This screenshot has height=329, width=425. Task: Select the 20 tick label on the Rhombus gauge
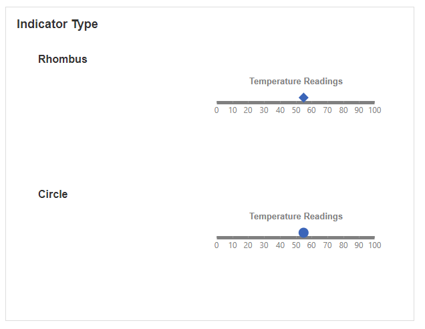coord(248,110)
